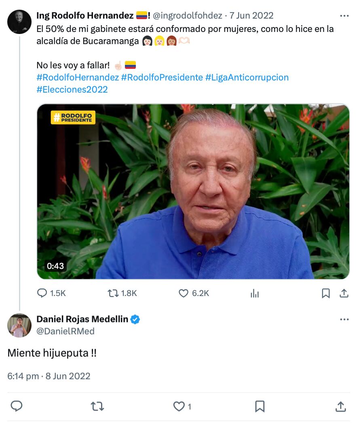359x423 pixels.
Task: Open more options menu on Rodolfo's tweet
Action: 345,15
